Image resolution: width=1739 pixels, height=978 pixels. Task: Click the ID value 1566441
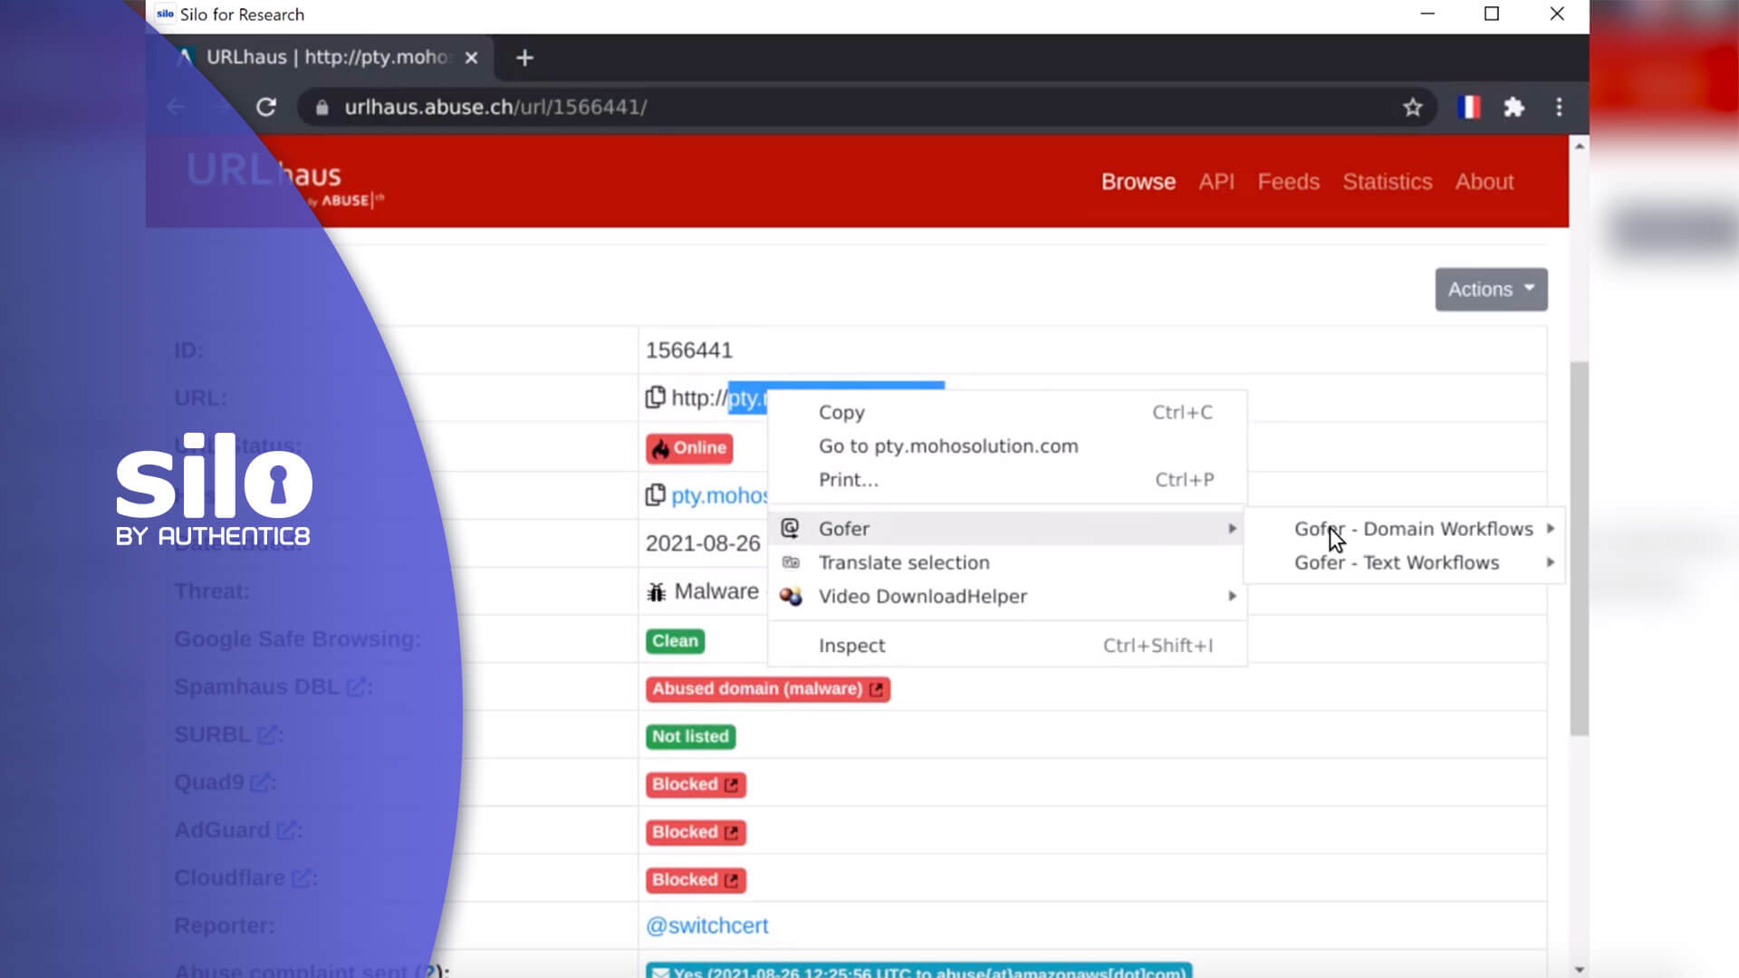tap(688, 350)
